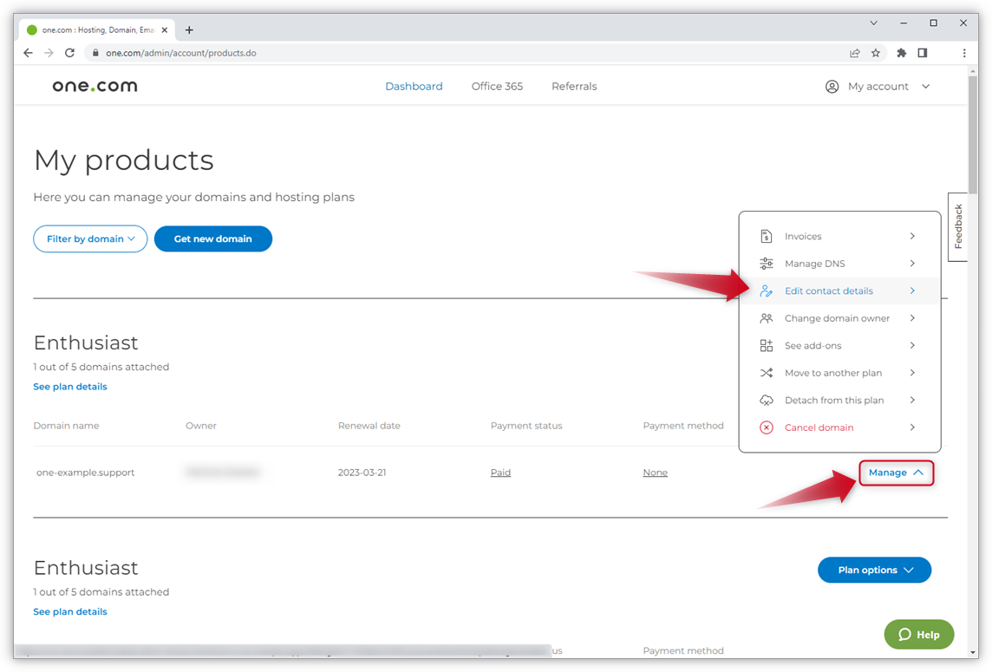Select the Manage DNS settings icon
992x672 pixels.
coord(767,263)
